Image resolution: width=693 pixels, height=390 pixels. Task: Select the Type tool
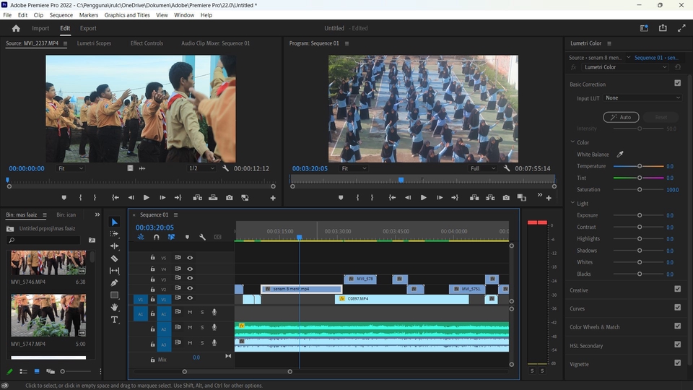point(115,319)
